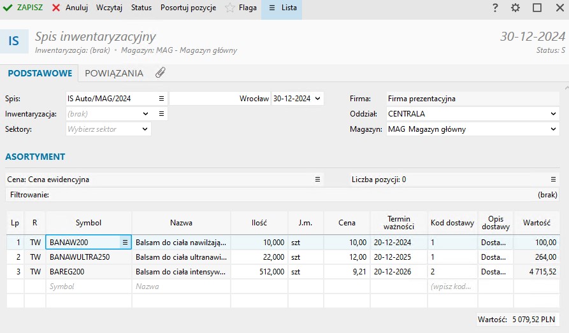This screenshot has height=333, width=569.
Task: Click the empty Symbol input cell
Action: pos(89,287)
